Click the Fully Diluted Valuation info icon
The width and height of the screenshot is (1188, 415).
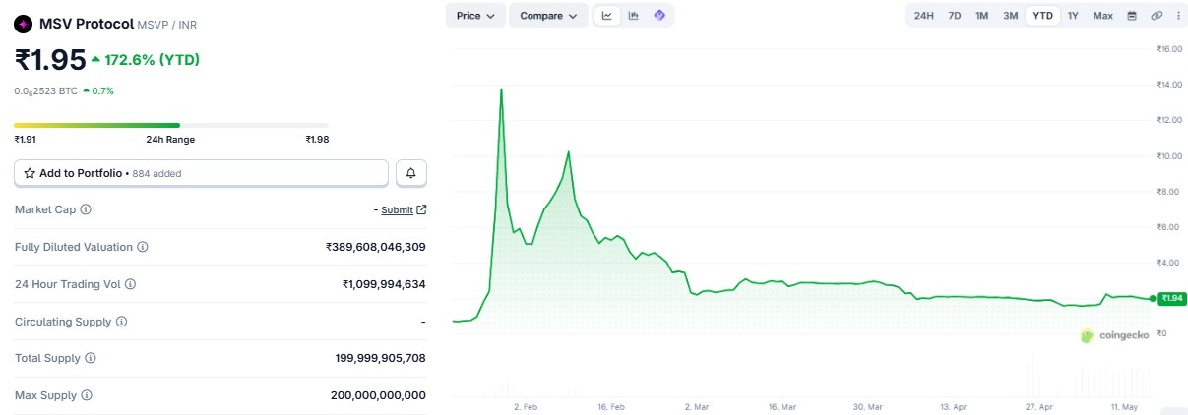(143, 247)
